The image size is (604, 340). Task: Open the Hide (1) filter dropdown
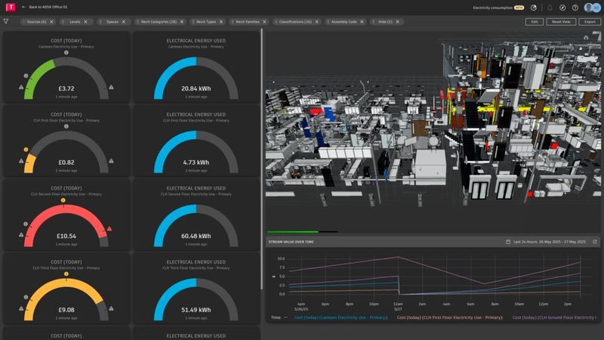click(385, 22)
